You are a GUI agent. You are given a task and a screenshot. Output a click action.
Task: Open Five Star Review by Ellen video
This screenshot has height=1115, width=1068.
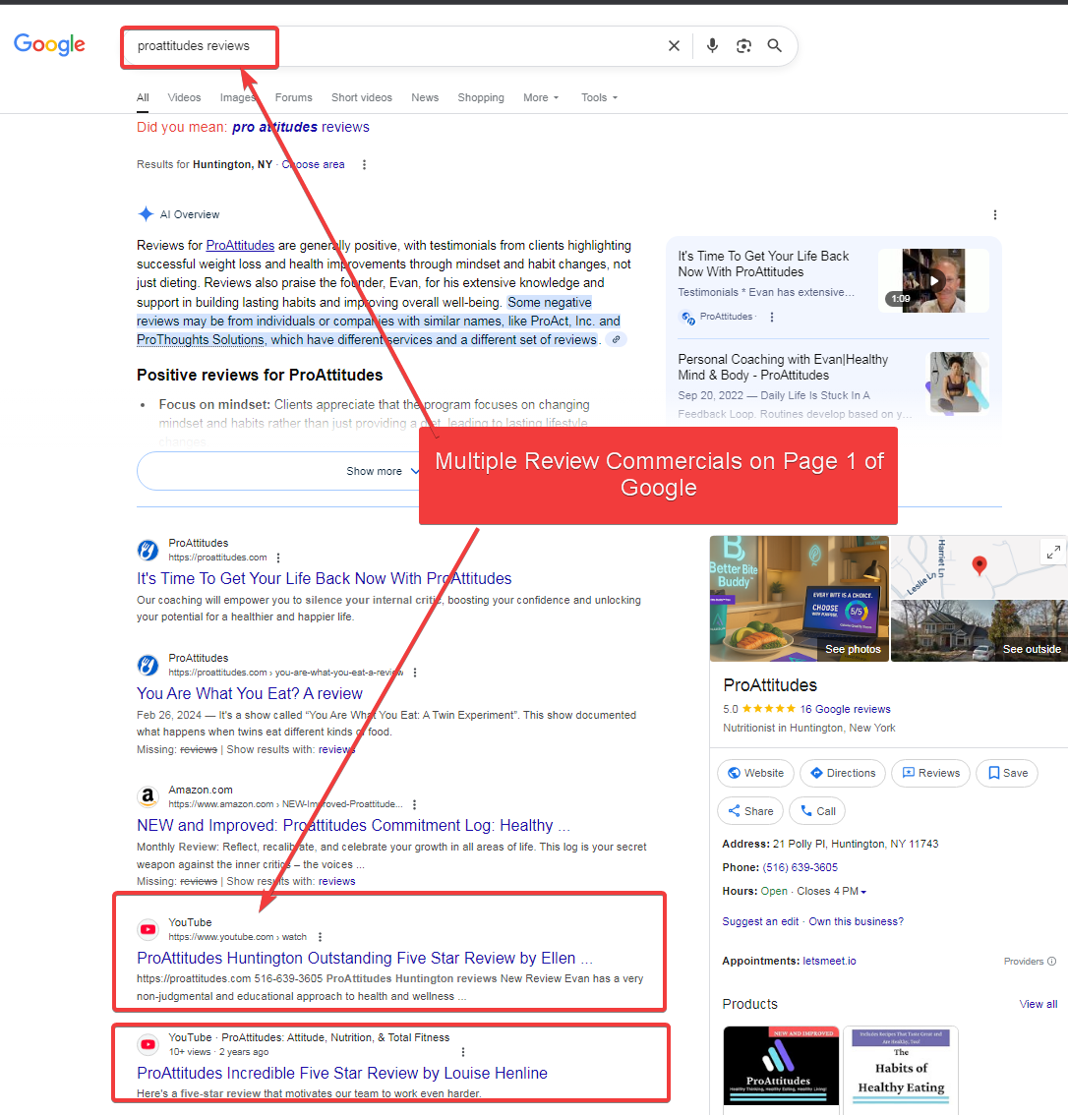point(365,959)
